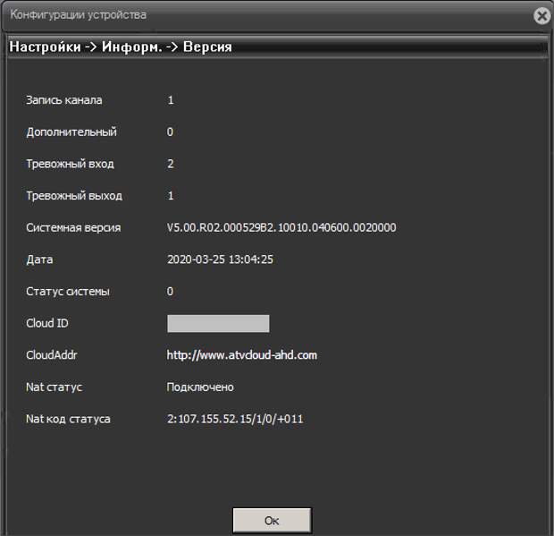Viewport: 554px width, 536px height.
Task: Click the value 2 for Тревожный вход
Action: point(171,164)
